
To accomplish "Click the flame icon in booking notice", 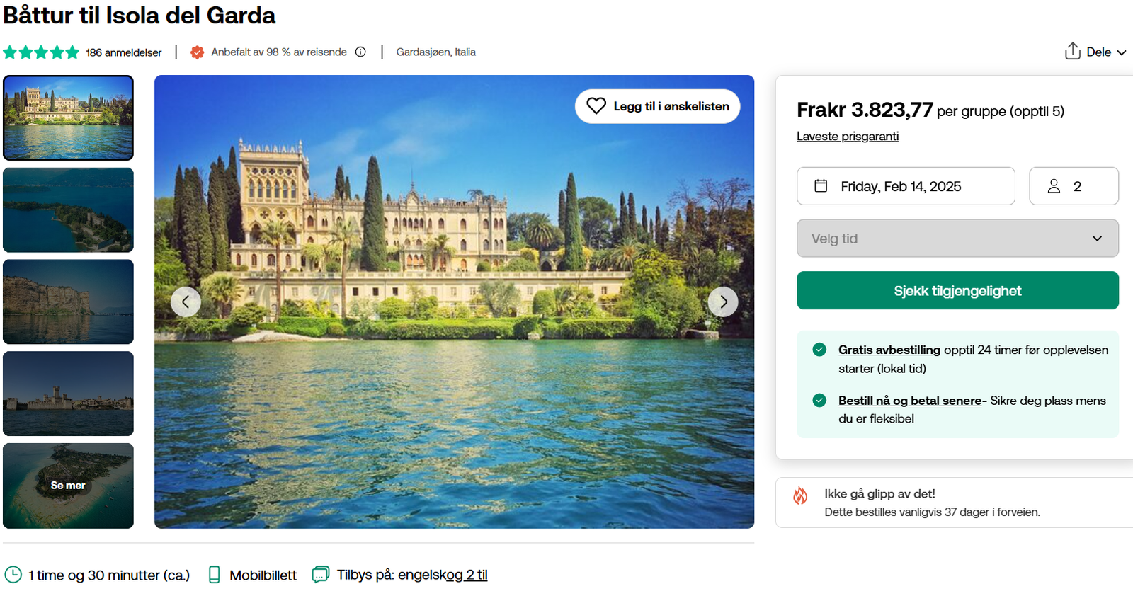I will point(800,495).
